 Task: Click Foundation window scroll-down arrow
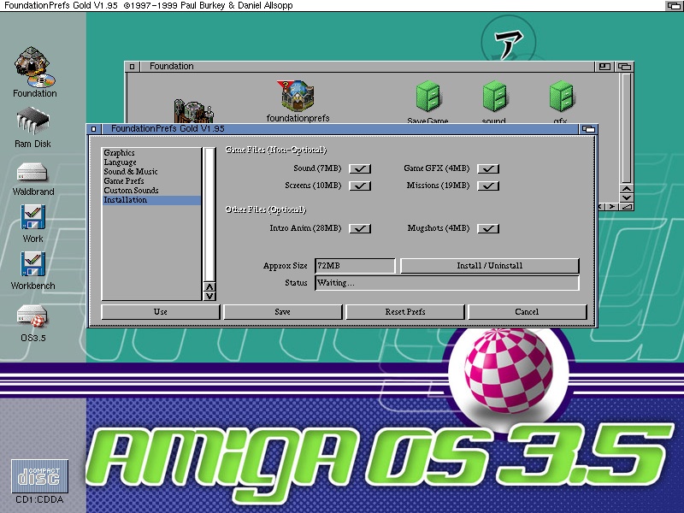click(x=627, y=198)
